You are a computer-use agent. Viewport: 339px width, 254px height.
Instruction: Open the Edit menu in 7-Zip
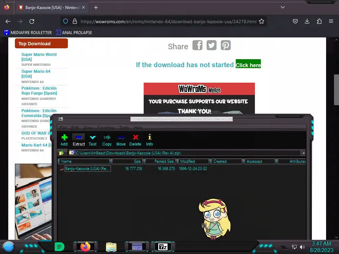click(75, 128)
